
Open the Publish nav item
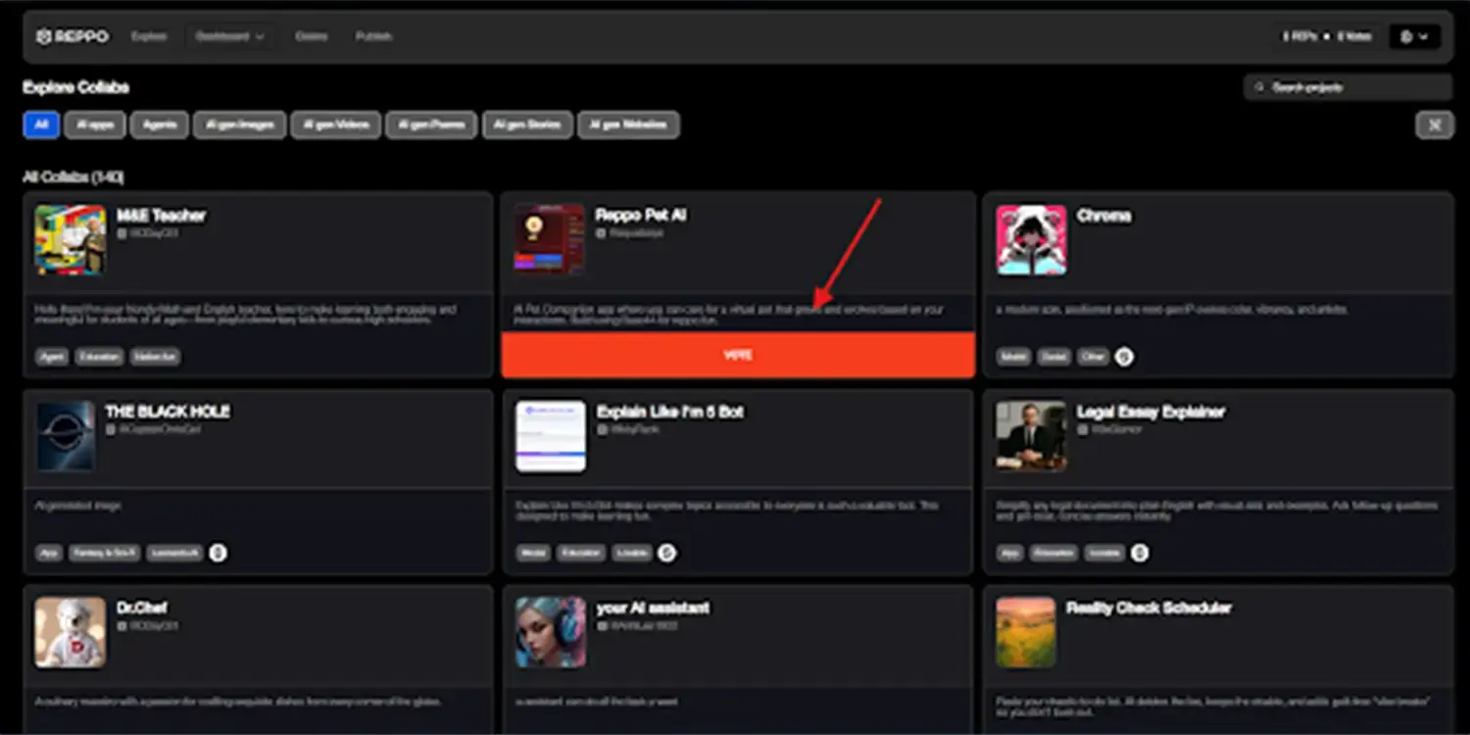pyautogui.click(x=373, y=37)
